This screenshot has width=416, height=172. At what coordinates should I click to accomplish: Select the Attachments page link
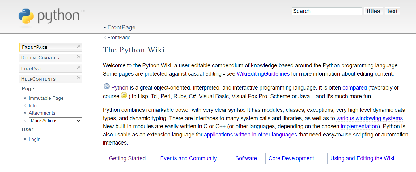point(42,113)
